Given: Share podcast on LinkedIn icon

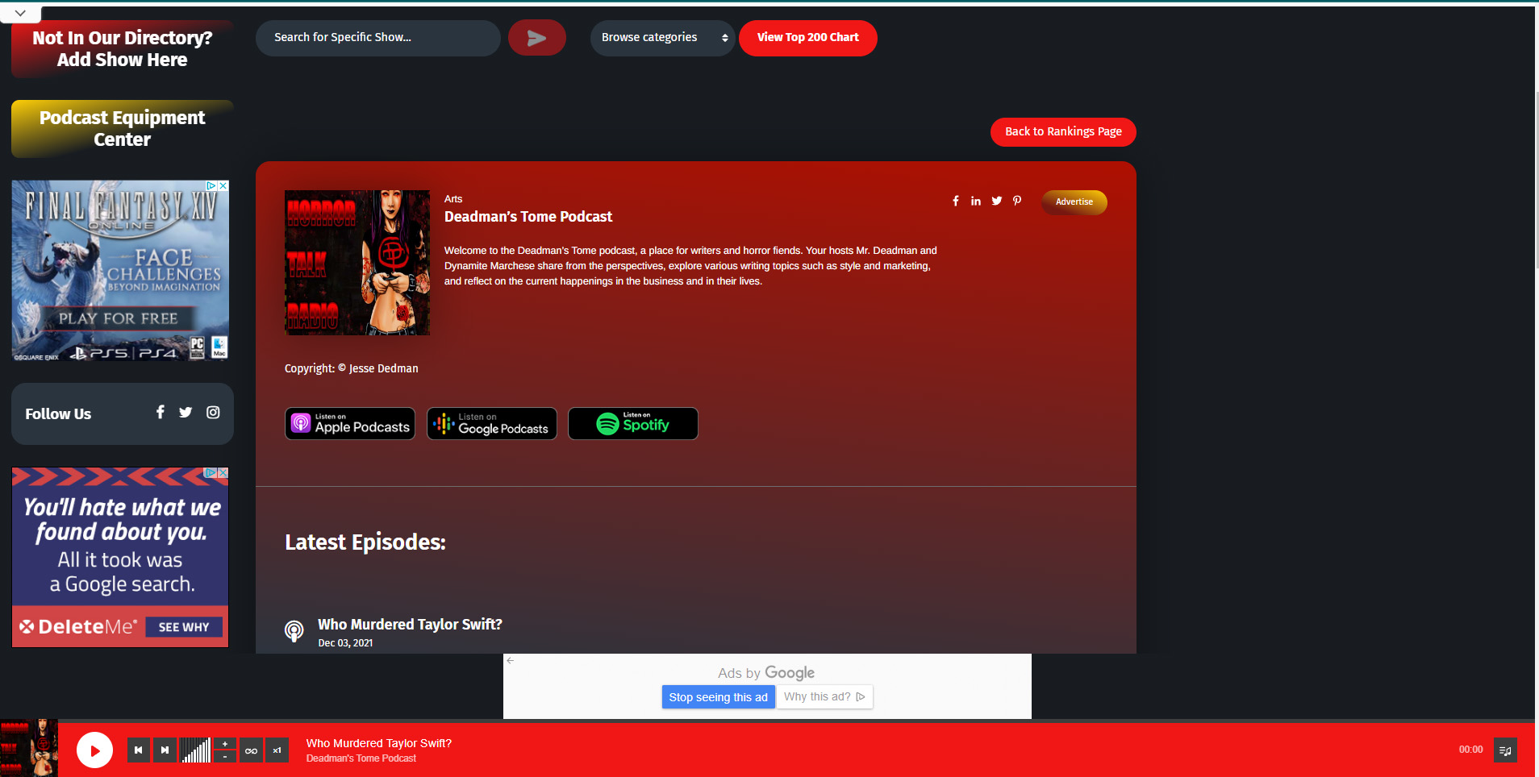Looking at the screenshot, I should coord(975,202).
